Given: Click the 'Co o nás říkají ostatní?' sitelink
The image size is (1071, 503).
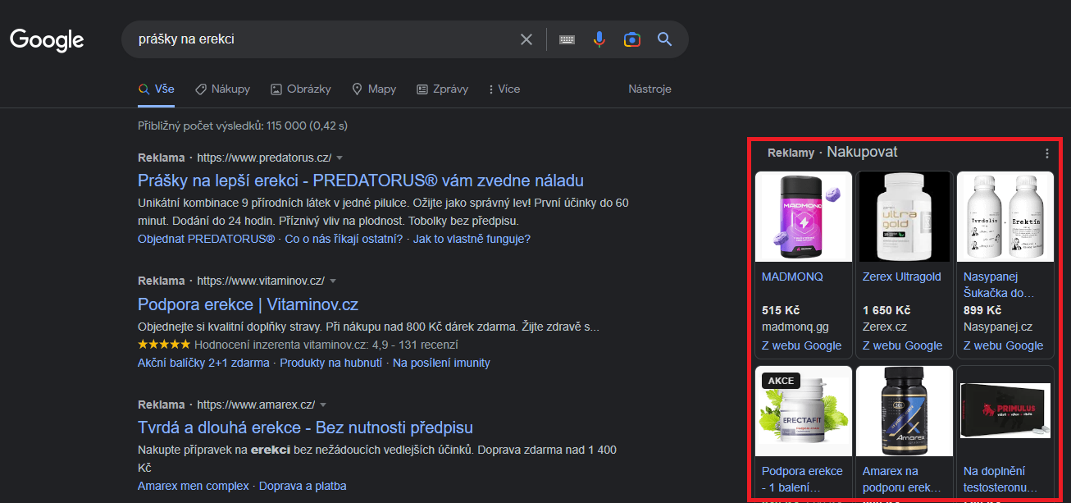Looking at the screenshot, I should click(344, 239).
